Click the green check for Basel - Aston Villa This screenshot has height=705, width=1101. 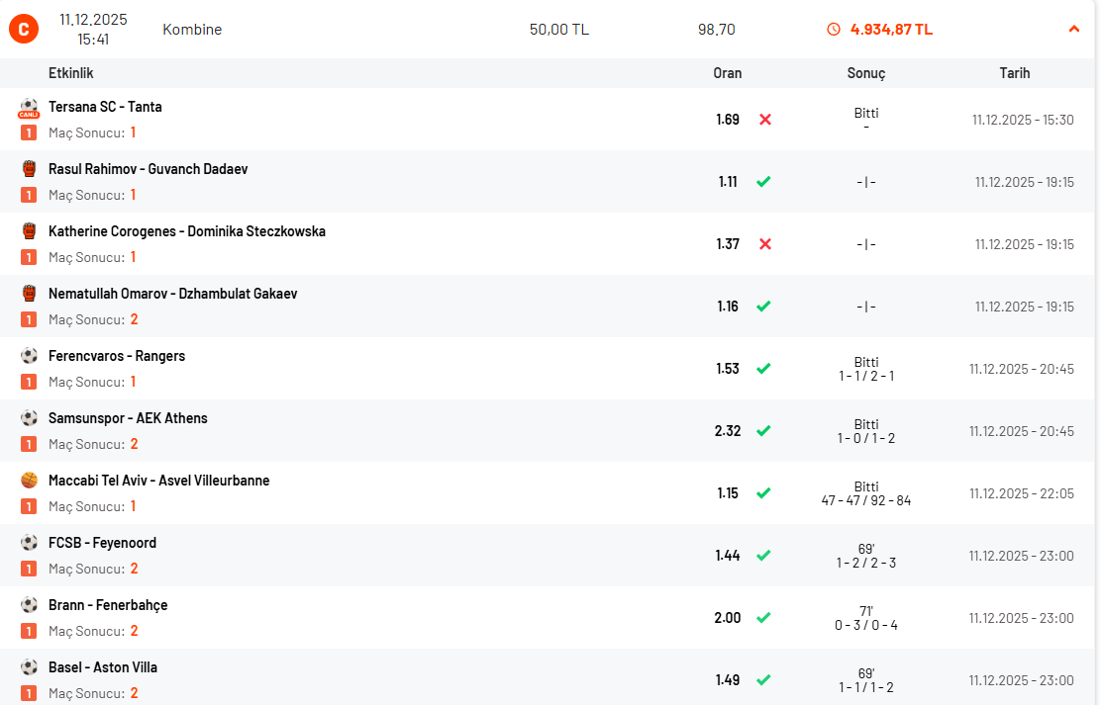764,679
